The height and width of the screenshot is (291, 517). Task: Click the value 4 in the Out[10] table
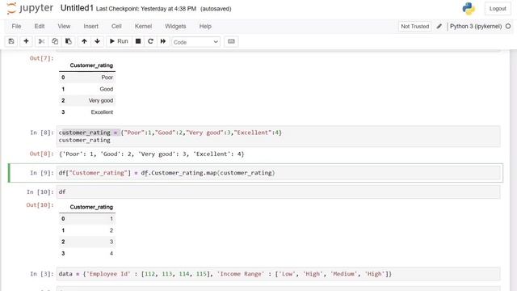coord(111,253)
